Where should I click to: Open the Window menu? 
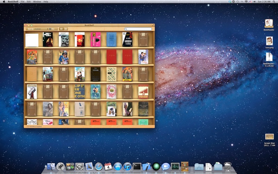[37, 2]
